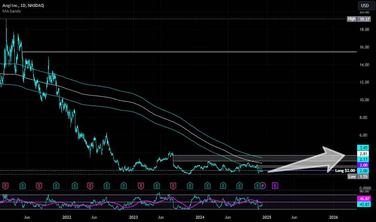Click the Low 1.55 price label

tap(359, 176)
